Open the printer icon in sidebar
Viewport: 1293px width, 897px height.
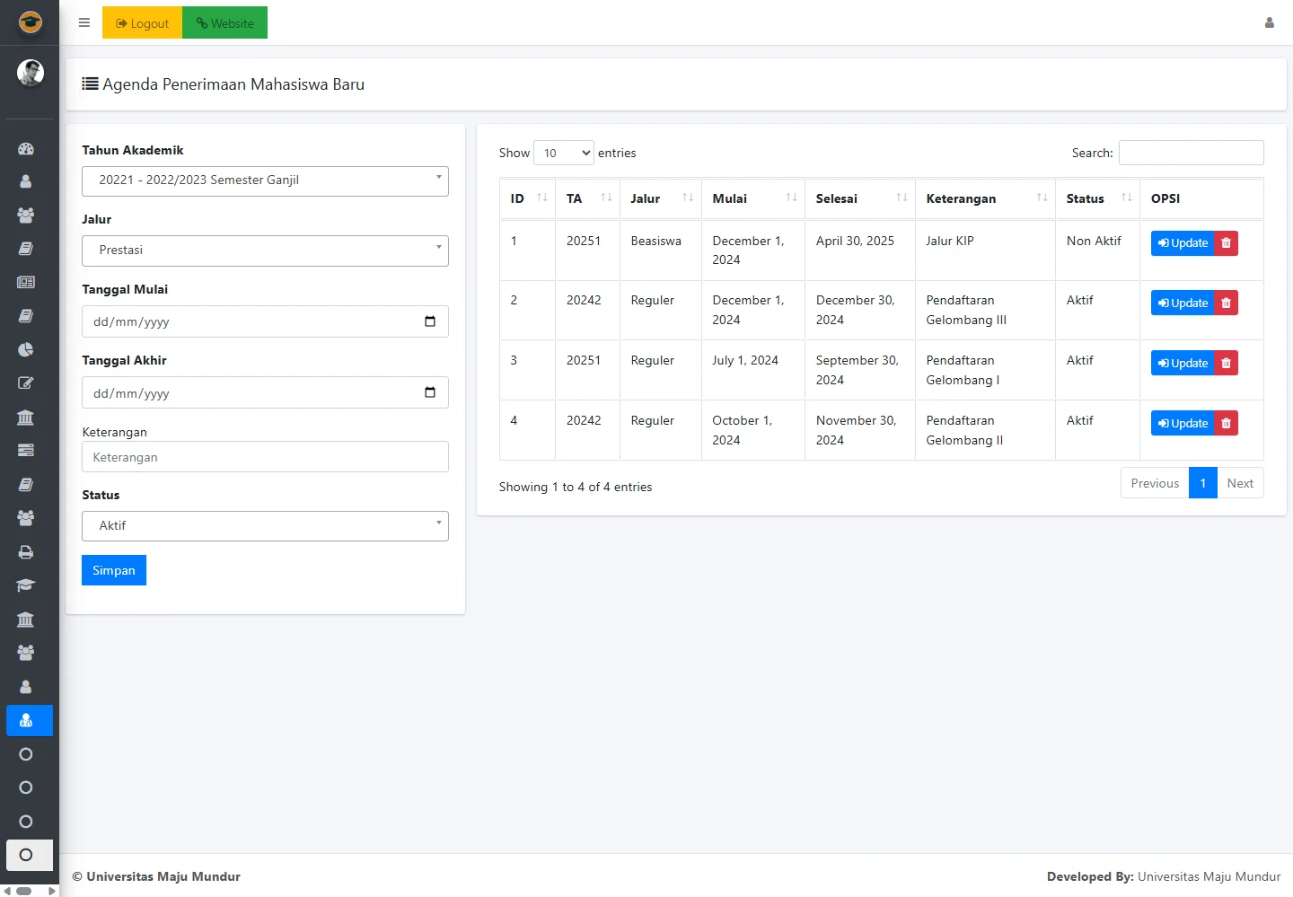[x=26, y=552]
